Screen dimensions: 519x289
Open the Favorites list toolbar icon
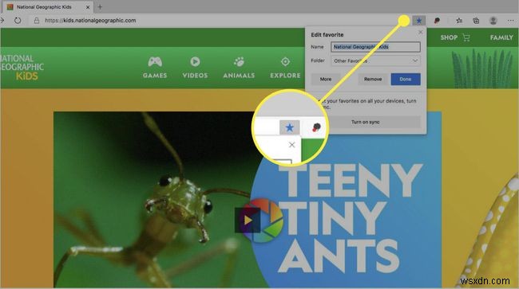tap(459, 21)
